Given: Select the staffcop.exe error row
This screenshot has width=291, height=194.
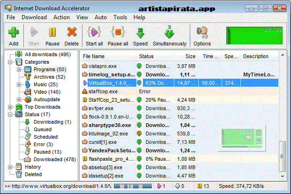Looking at the screenshot, I should coord(179,91).
